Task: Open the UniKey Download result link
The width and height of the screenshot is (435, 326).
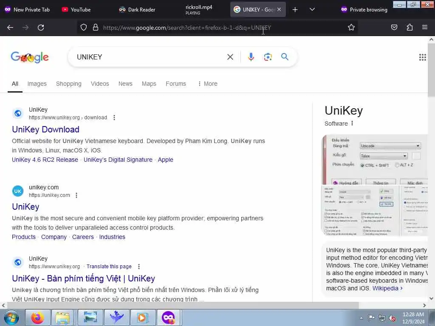Action: [x=46, y=129]
